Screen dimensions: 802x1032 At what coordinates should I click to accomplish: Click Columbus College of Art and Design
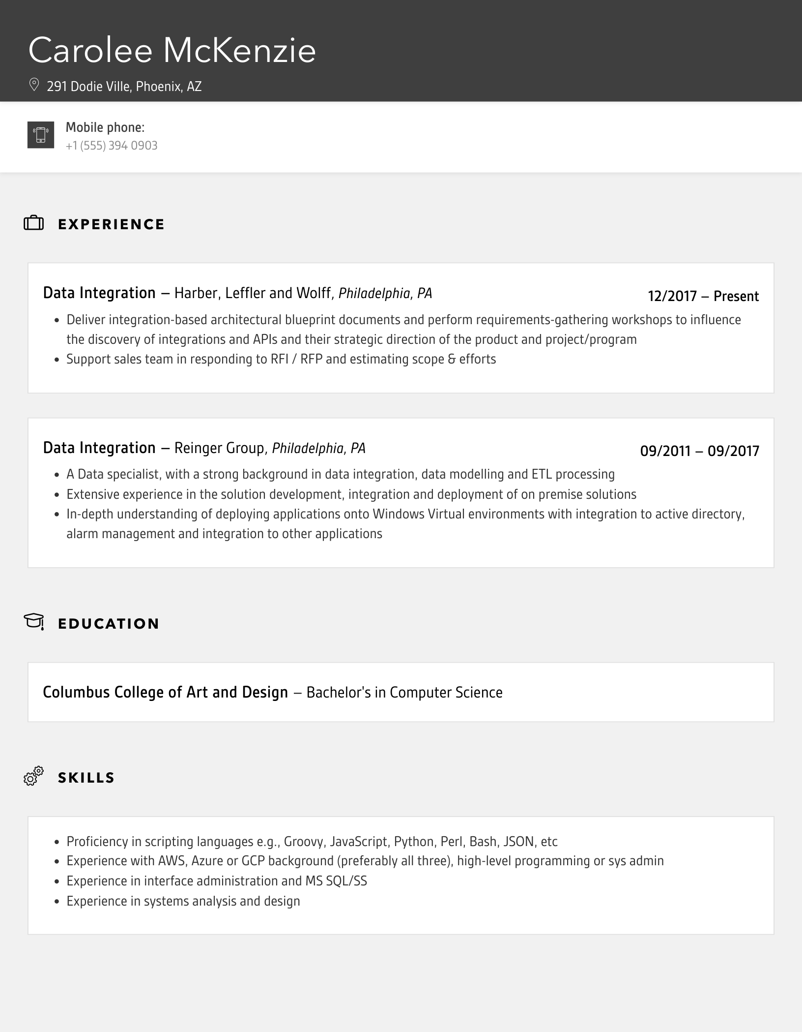pyautogui.click(x=165, y=692)
